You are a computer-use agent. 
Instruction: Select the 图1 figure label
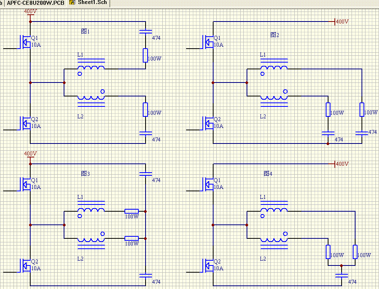86,31
